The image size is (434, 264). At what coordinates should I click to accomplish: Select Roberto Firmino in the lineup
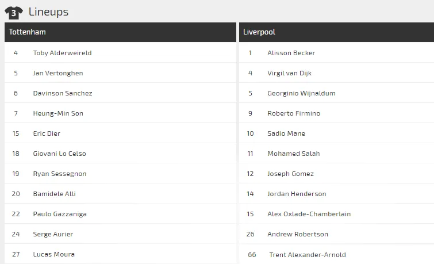[294, 113]
